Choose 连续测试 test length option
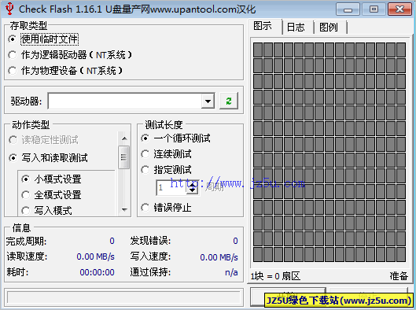The height and width of the screenshot is (310, 416). click(x=167, y=154)
